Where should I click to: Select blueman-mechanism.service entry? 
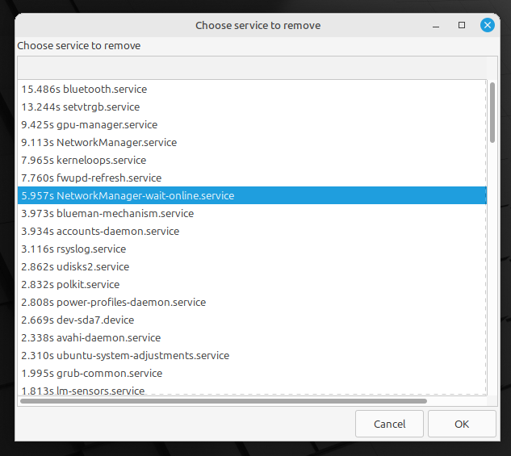[252, 213]
